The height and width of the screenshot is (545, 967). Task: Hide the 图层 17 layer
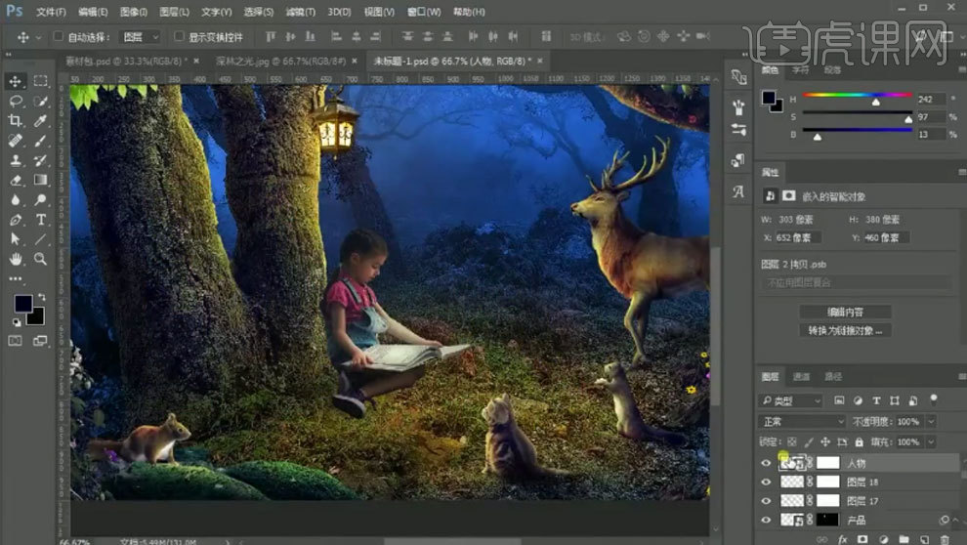click(766, 501)
